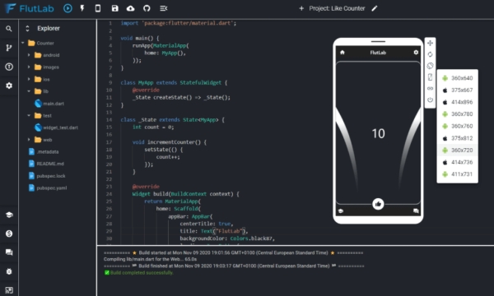Click the link icon beside emulator
494x296 pixels.
coord(430,89)
